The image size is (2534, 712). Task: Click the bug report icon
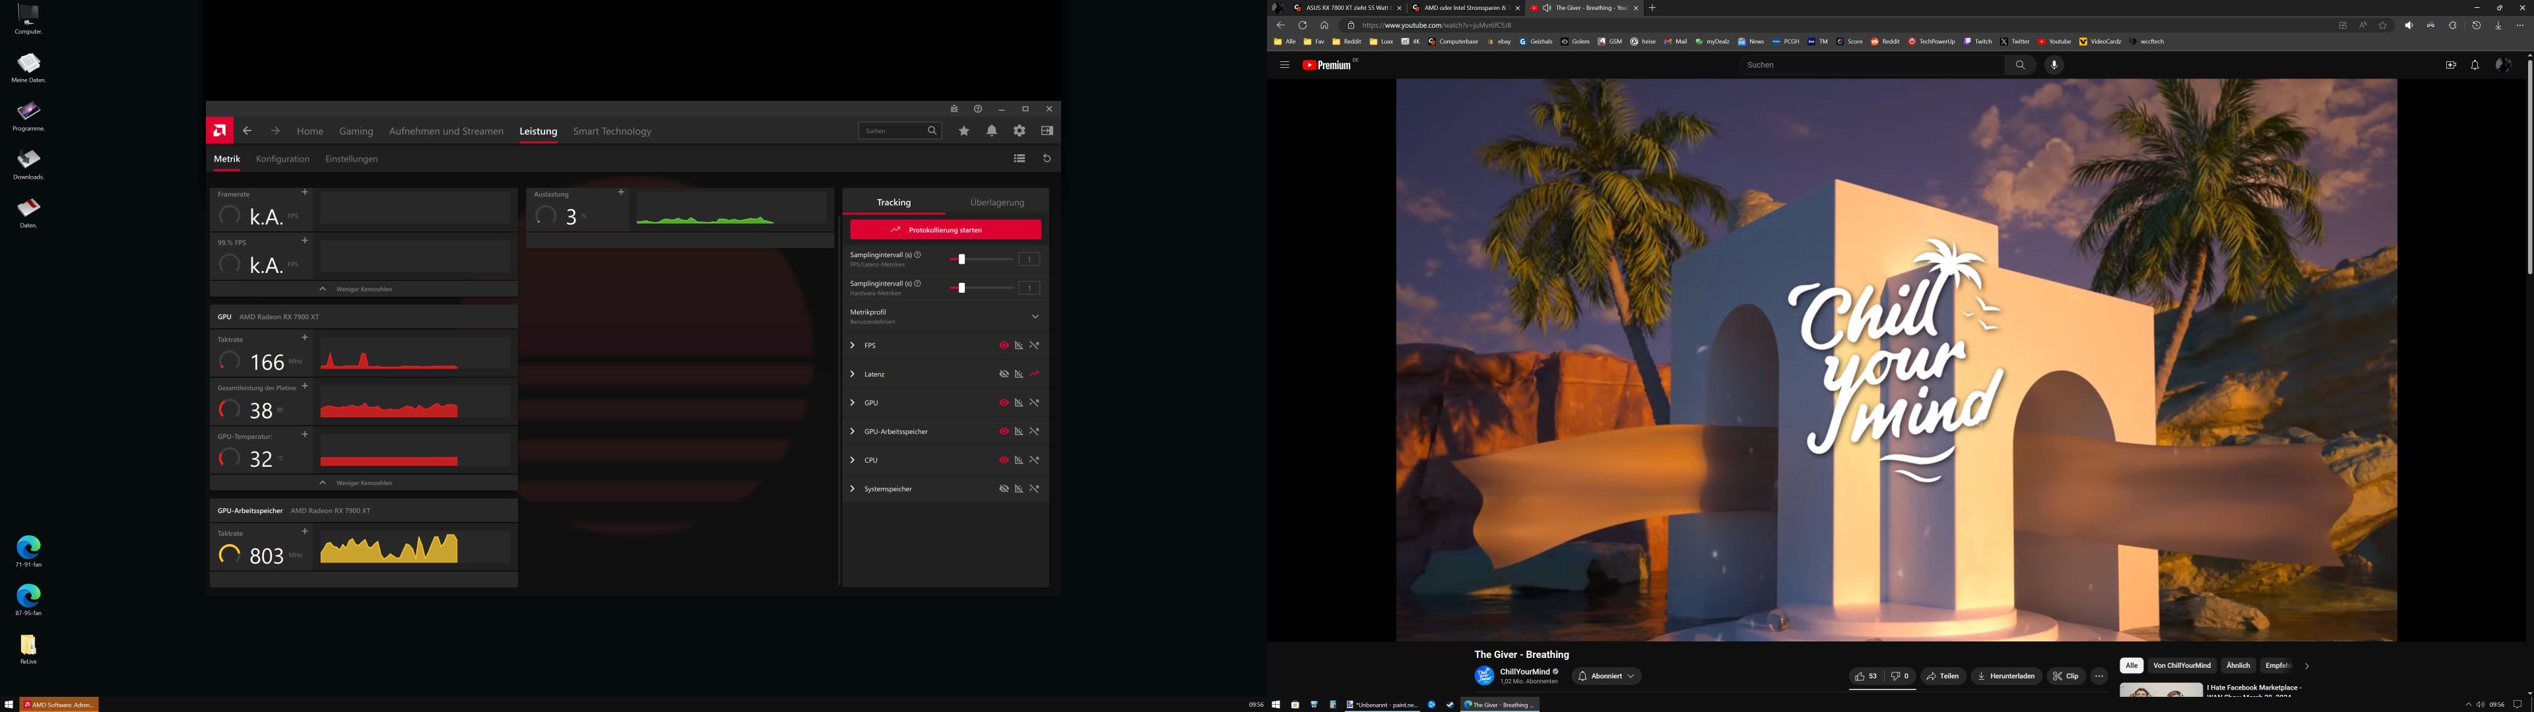(953, 109)
